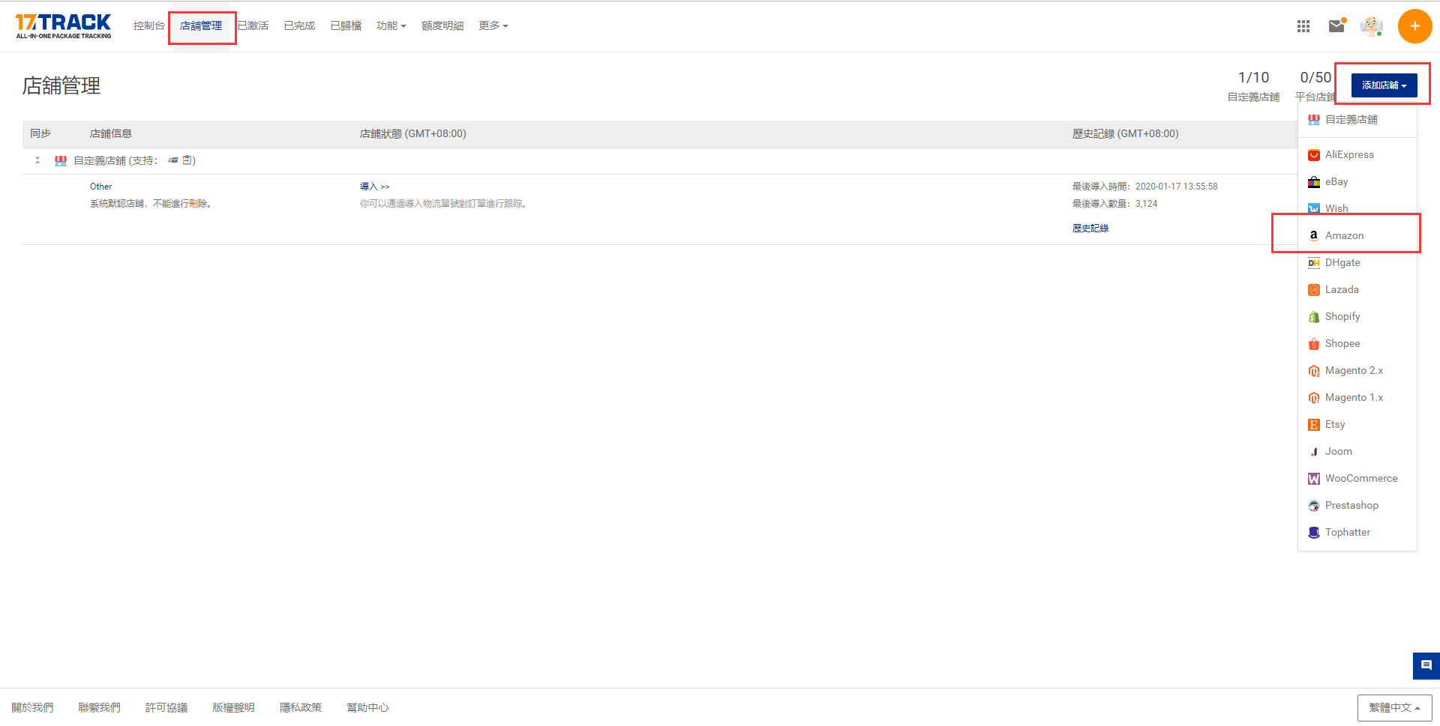1440x726 pixels.
Task: Open the 添加店鋪 dropdown button
Action: coord(1384,85)
